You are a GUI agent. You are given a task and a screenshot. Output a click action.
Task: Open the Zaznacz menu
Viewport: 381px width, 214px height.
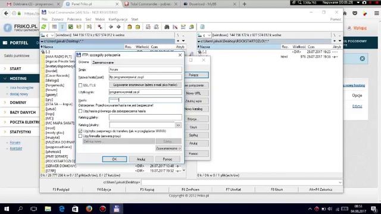(57, 20)
